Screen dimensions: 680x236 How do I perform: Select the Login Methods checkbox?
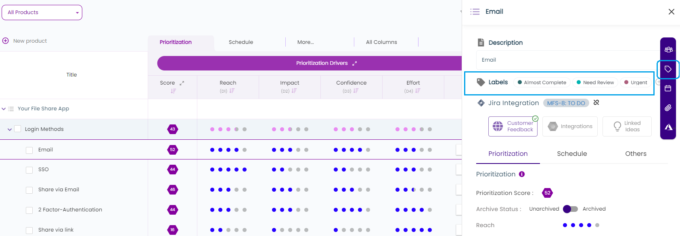[17, 129]
